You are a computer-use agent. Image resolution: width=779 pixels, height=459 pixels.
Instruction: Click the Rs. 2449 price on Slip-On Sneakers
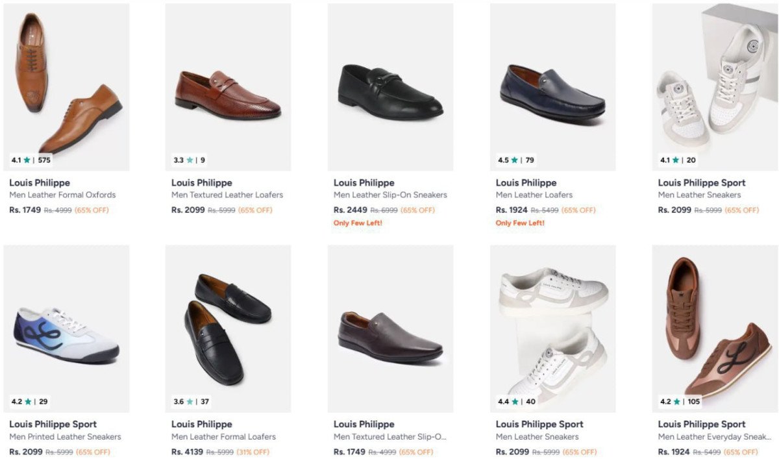pyautogui.click(x=350, y=210)
